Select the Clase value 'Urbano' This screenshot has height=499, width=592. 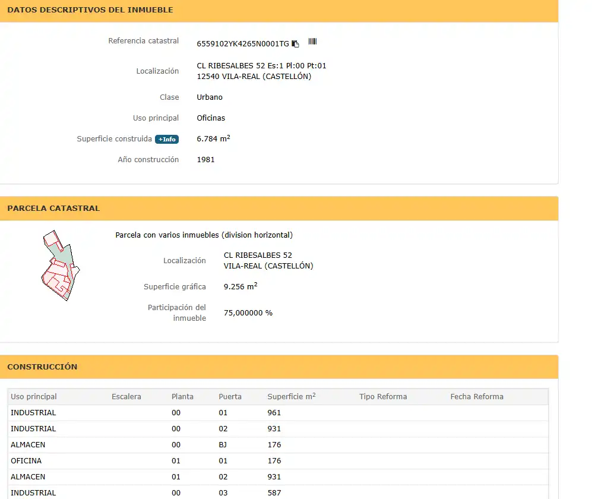pos(210,97)
